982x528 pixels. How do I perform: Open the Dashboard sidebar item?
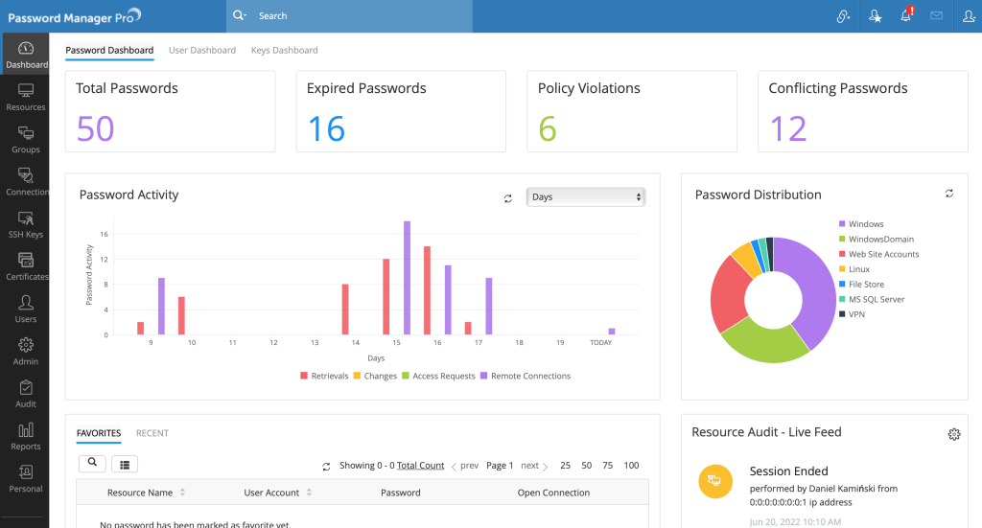pos(24,55)
